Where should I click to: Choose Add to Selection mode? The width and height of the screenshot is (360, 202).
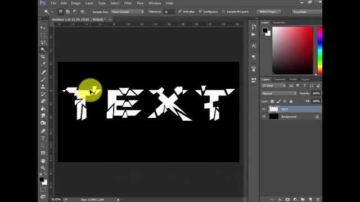pyautogui.click(x=67, y=11)
